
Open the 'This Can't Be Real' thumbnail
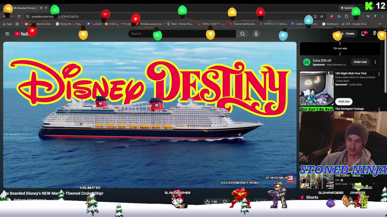pos(317,109)
